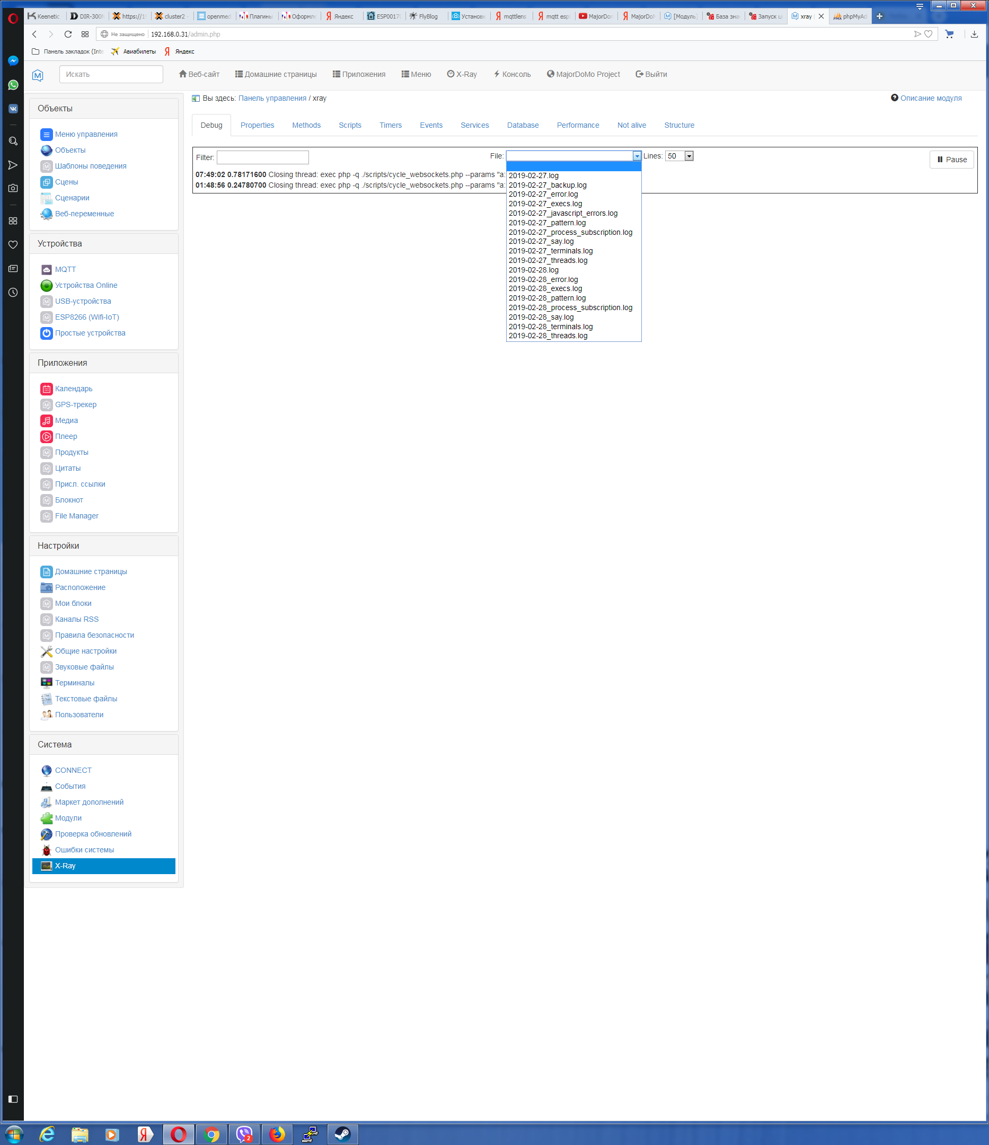989x1145 pixels.
Task: Open the MQTT devices section
Action: pos(65,269)
